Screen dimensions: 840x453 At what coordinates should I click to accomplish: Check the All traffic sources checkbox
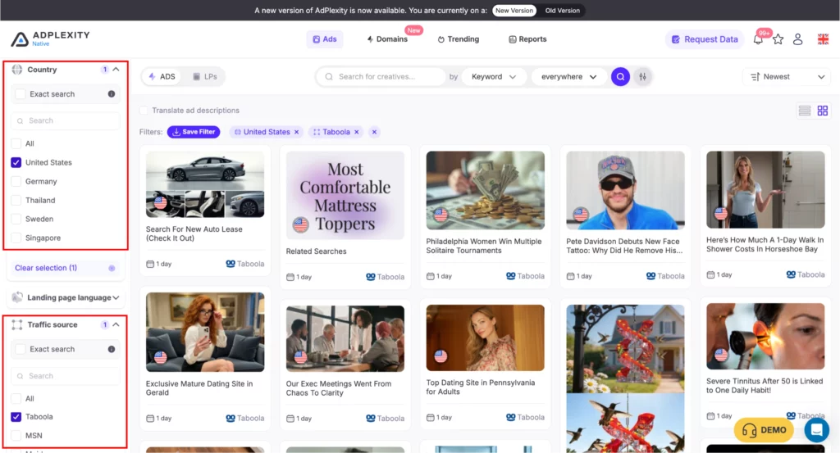coord(16,398)
